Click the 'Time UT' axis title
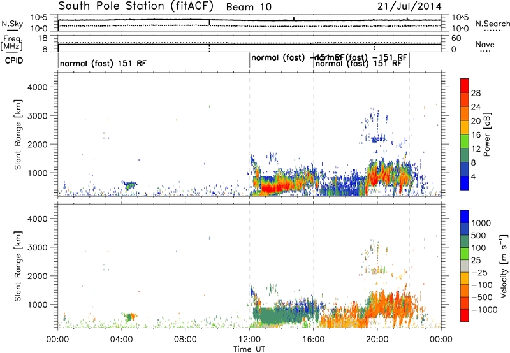The image size is (510, 353). pyautogui.click(x=249, y=349)
